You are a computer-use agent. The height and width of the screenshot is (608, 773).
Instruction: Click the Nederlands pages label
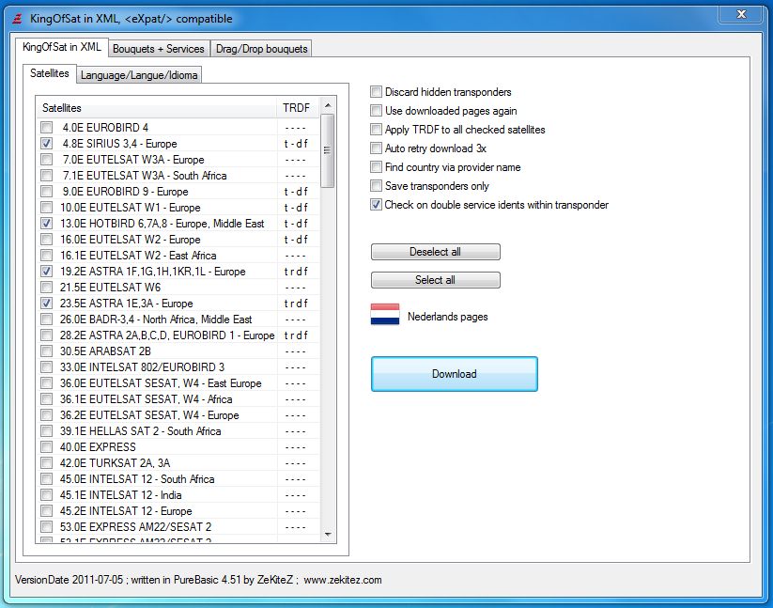tap(448, 317)
